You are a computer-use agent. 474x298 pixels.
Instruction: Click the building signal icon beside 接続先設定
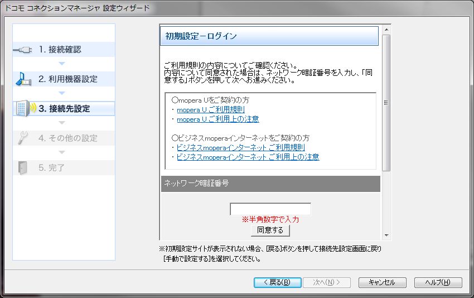pos(26,108)
